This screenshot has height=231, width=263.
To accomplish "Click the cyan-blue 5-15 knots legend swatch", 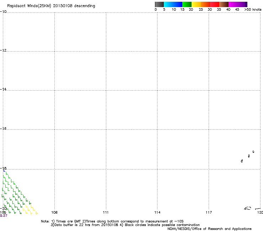I will [173, 4].
